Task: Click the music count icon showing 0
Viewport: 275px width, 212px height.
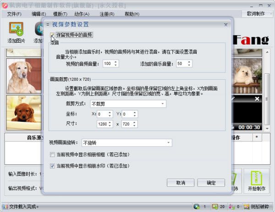Action: (x=231, y=207)
